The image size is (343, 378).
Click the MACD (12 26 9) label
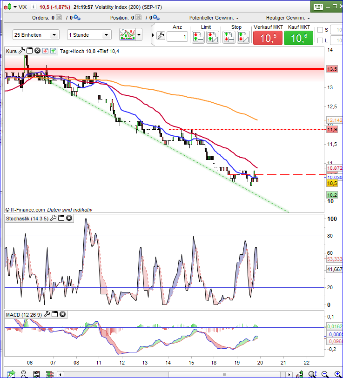24,315
